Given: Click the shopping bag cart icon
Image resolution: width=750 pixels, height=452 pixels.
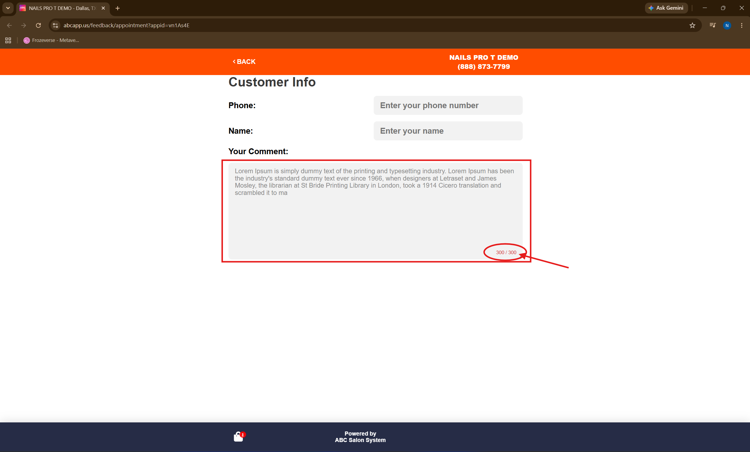Looking at the screenshot, I should click(239, 436).
